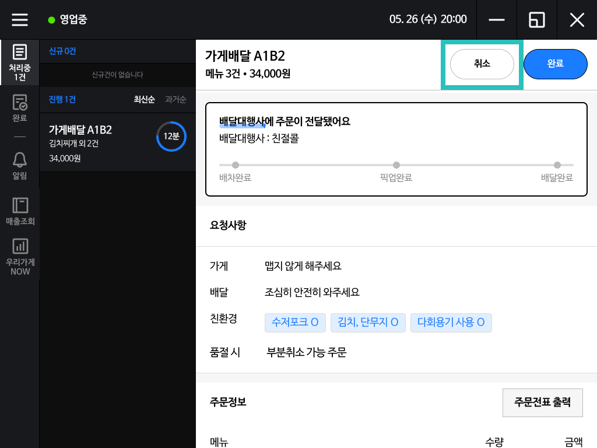Click the 가게 request row label
The image size is (597, 448).
point(219,266)
